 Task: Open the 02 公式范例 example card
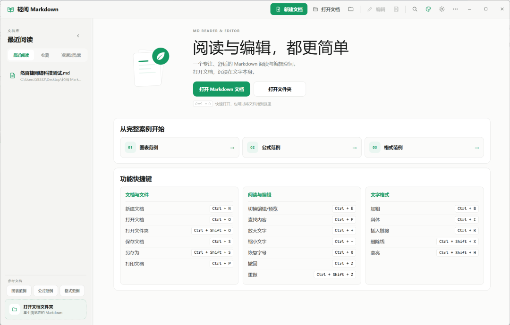(302, 148)
